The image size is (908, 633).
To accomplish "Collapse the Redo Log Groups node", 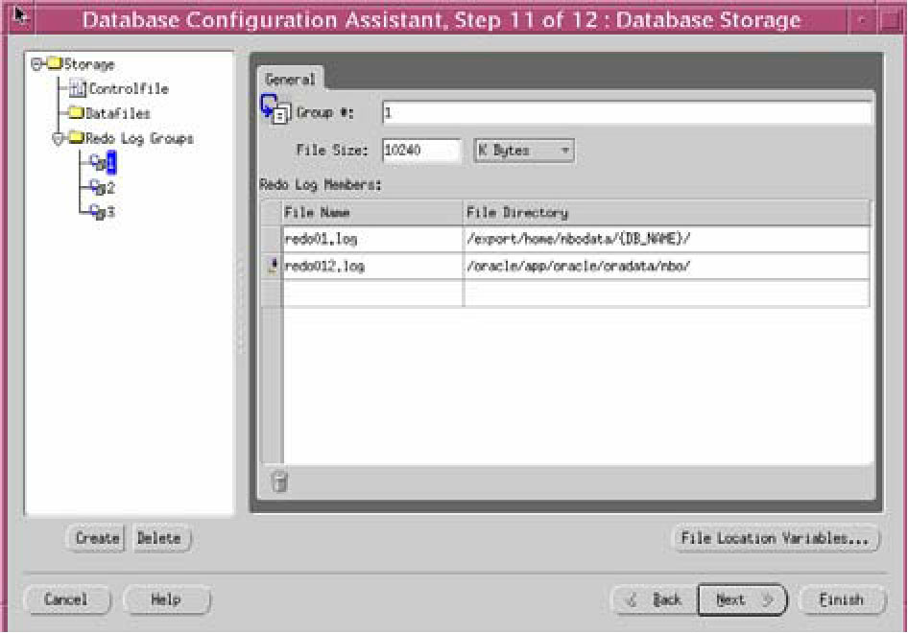I will (x=58, y=139).
